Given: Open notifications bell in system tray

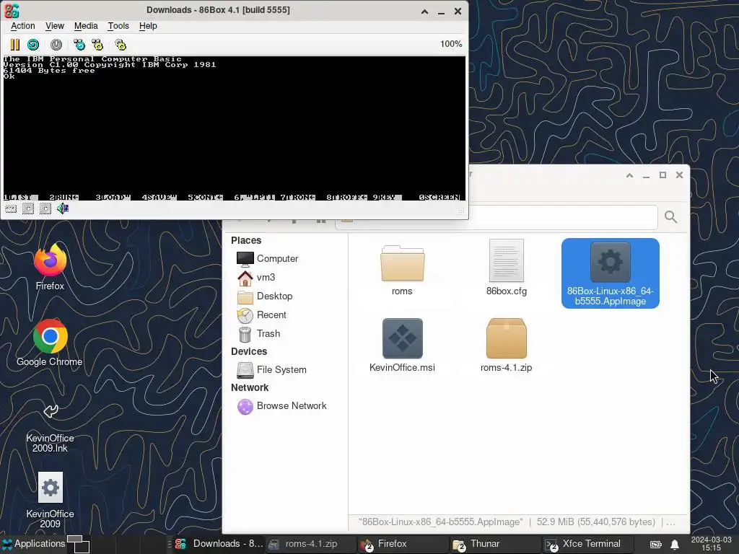Looking at the screenshot, I should coord(675,544).
